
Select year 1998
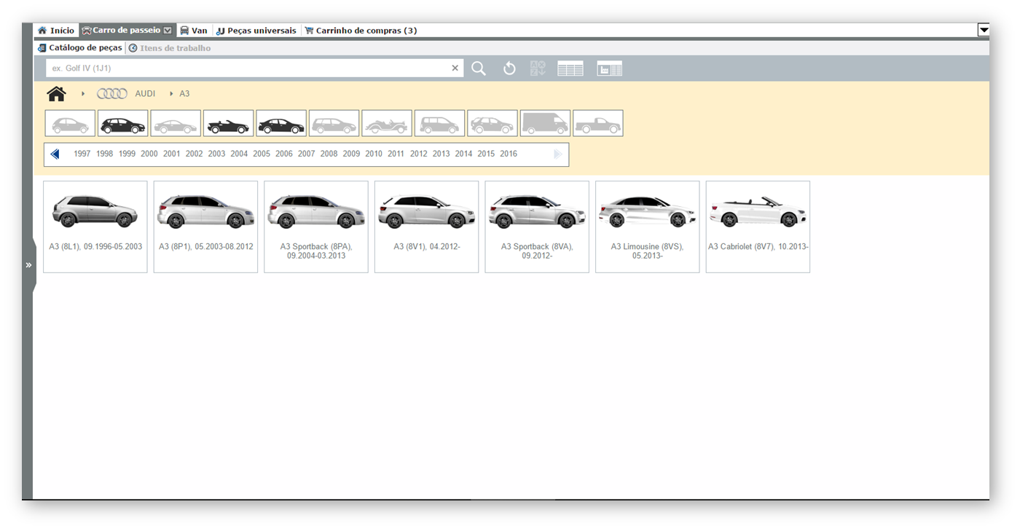(x=105, y=154)
